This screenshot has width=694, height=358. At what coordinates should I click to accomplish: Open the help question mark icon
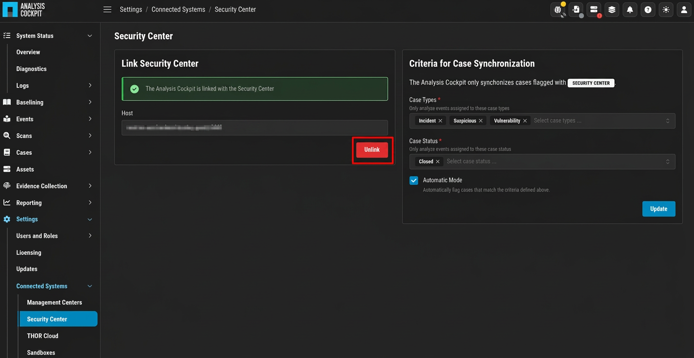pos(648,10)
